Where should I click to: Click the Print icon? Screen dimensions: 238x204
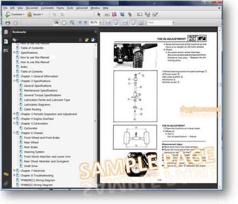[8, 23]
